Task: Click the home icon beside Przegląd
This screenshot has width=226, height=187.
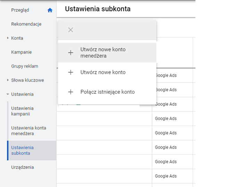Action: [50, 10]
